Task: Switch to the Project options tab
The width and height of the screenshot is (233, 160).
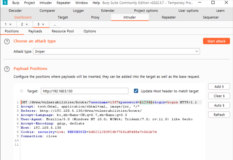Action: (x=146, y=11)
